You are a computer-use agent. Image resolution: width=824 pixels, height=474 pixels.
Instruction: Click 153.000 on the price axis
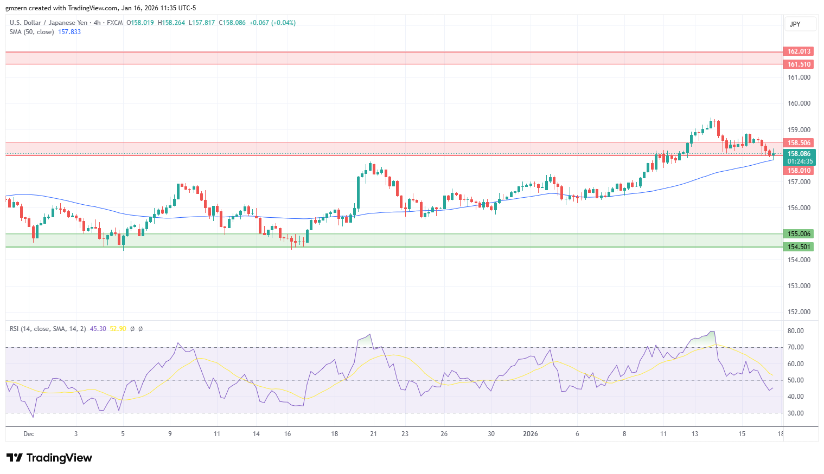pos(799,286)
